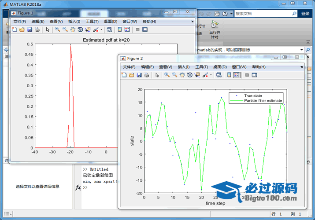Print figure icon in Figure 2 toolbar
The height and width of the screenshot is (220, 315).
147,75
